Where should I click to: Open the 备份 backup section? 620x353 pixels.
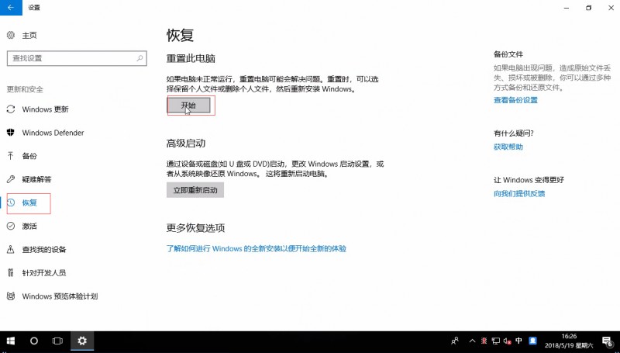[x=22, y=156]
